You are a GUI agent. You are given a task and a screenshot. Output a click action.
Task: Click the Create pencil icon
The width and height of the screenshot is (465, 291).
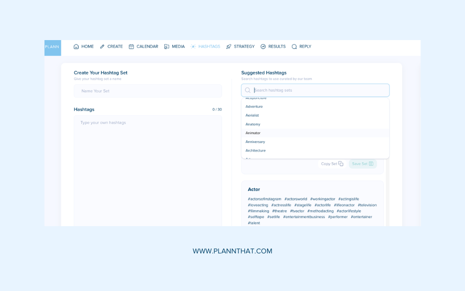pos(102,47)
